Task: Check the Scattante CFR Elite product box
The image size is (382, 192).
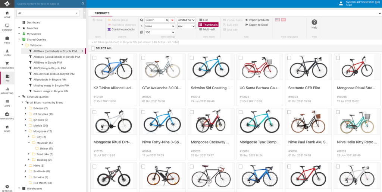Action: 289,58
